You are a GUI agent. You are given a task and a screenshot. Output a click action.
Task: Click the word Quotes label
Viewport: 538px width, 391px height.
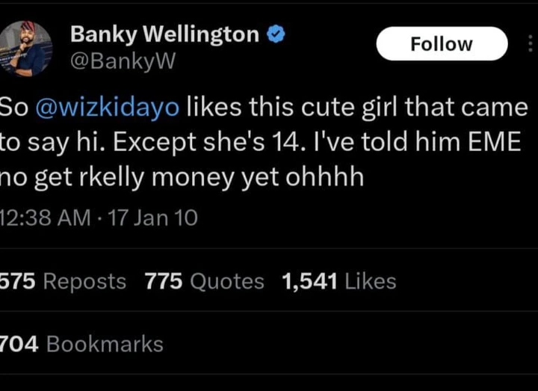226,281
